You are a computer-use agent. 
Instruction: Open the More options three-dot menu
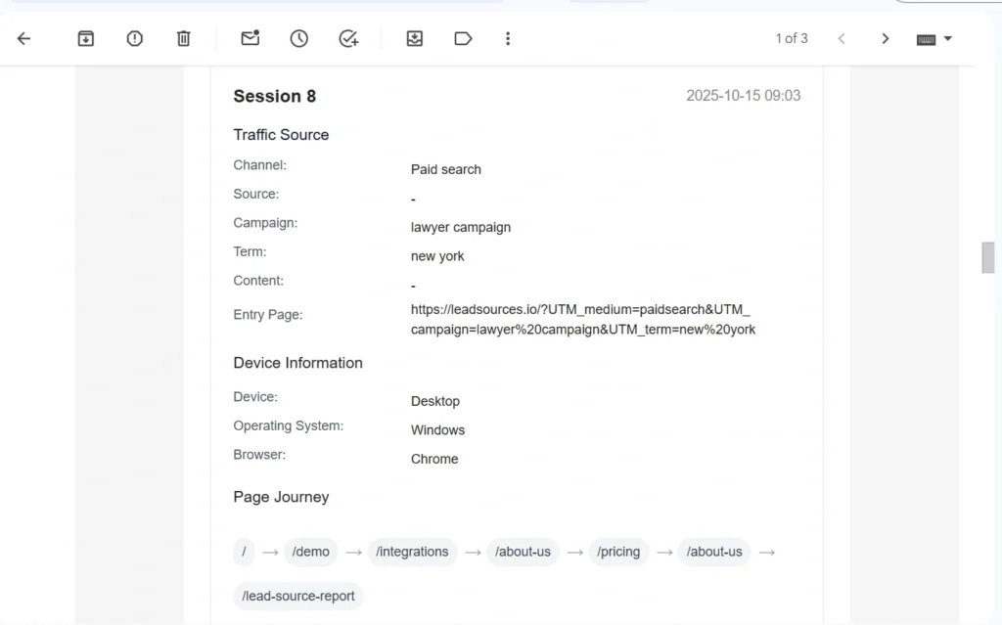point(508,39)
